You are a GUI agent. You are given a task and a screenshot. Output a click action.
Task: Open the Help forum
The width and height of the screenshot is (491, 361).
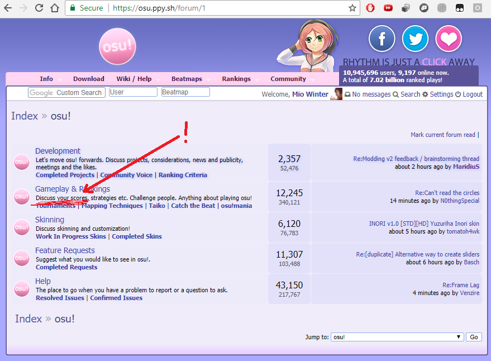click(x=43, y=281)
